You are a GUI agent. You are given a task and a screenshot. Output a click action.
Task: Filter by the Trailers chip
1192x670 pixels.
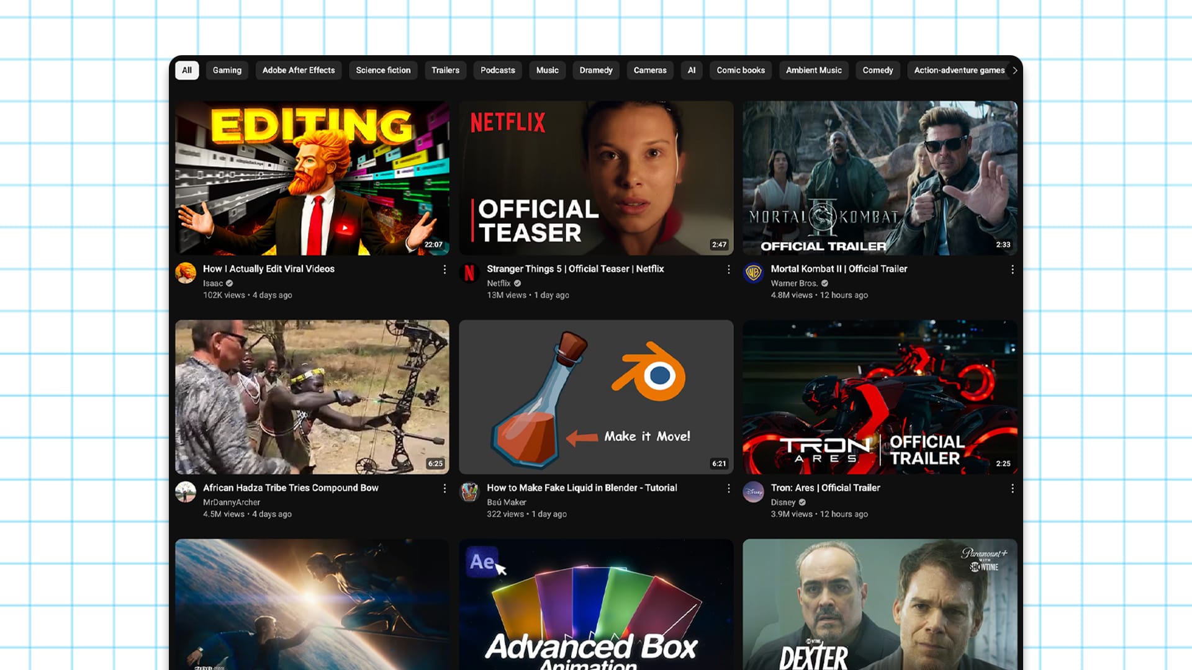coord(445,70)
